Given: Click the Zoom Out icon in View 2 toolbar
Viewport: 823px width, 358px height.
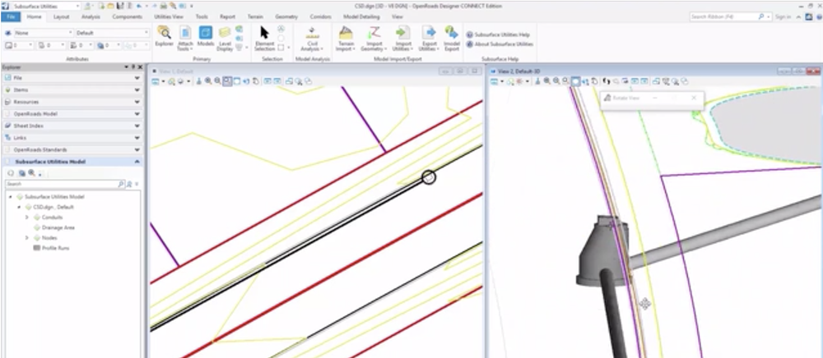Looking at the screenshot, I should [556, 81].
